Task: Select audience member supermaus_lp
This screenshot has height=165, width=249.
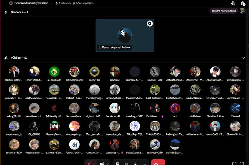Action: coord(14,128)
